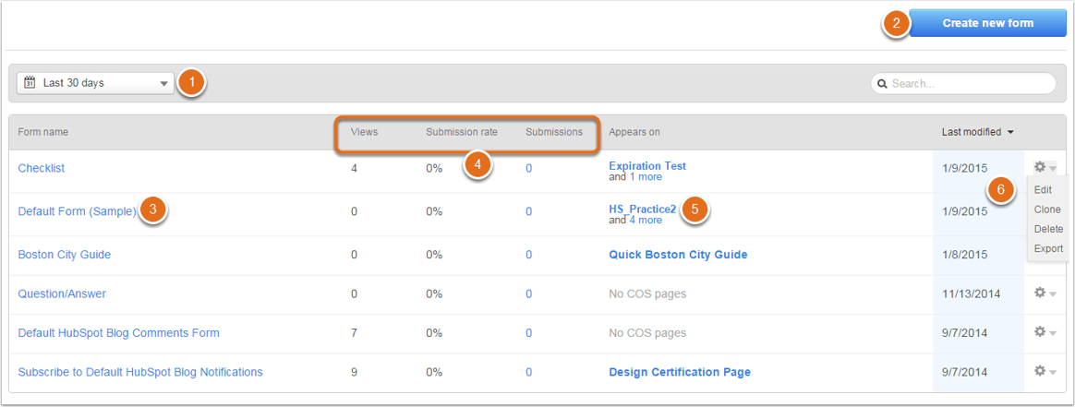Sort by Form name column header
The width and height of the screenshot is (1075, 407).
click(42, 132)
